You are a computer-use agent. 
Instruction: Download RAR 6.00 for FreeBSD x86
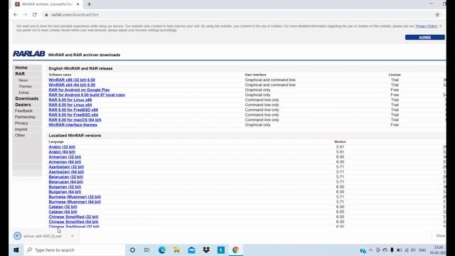[x=73, y=110]
